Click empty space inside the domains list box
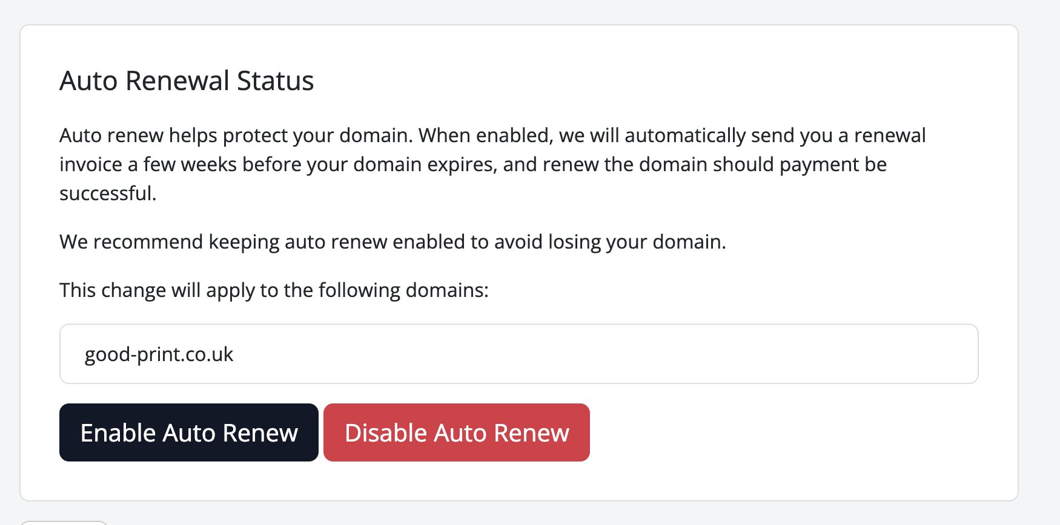The height and width of the screenshot is (525, 1060). coord(606,354)
